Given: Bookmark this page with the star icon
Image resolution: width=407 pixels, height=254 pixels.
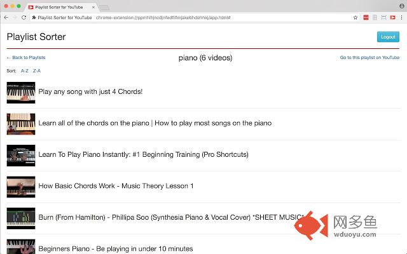Looking at the screenshot, I should tap(355, 18).
